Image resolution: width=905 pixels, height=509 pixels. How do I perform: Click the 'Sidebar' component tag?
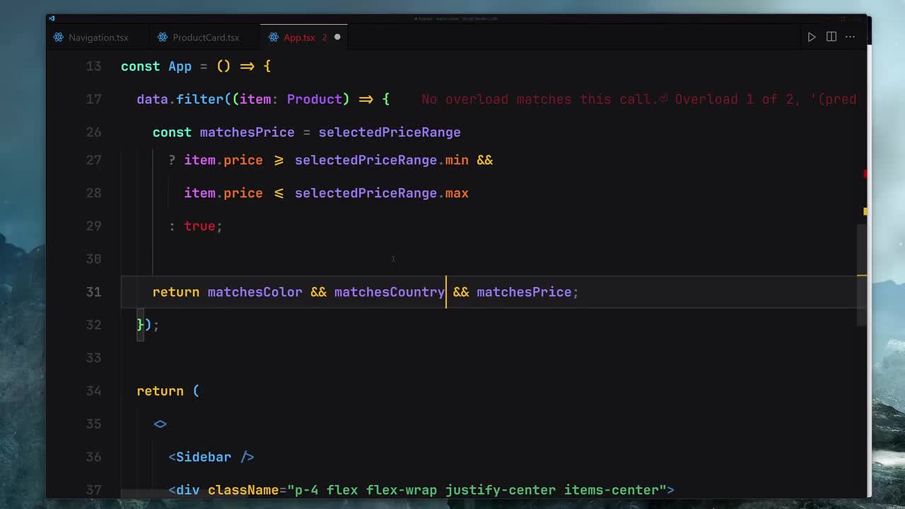[x=204, y=457]
